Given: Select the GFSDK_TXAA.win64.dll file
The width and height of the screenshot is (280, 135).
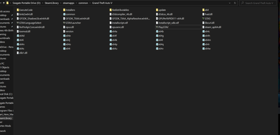Looking at the screenshot, I should (x=76, y=18).
